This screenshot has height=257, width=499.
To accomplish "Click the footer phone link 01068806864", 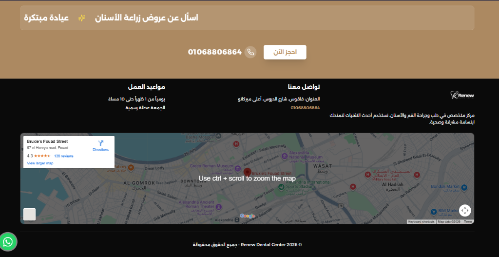I will click(x=305, y=108).
